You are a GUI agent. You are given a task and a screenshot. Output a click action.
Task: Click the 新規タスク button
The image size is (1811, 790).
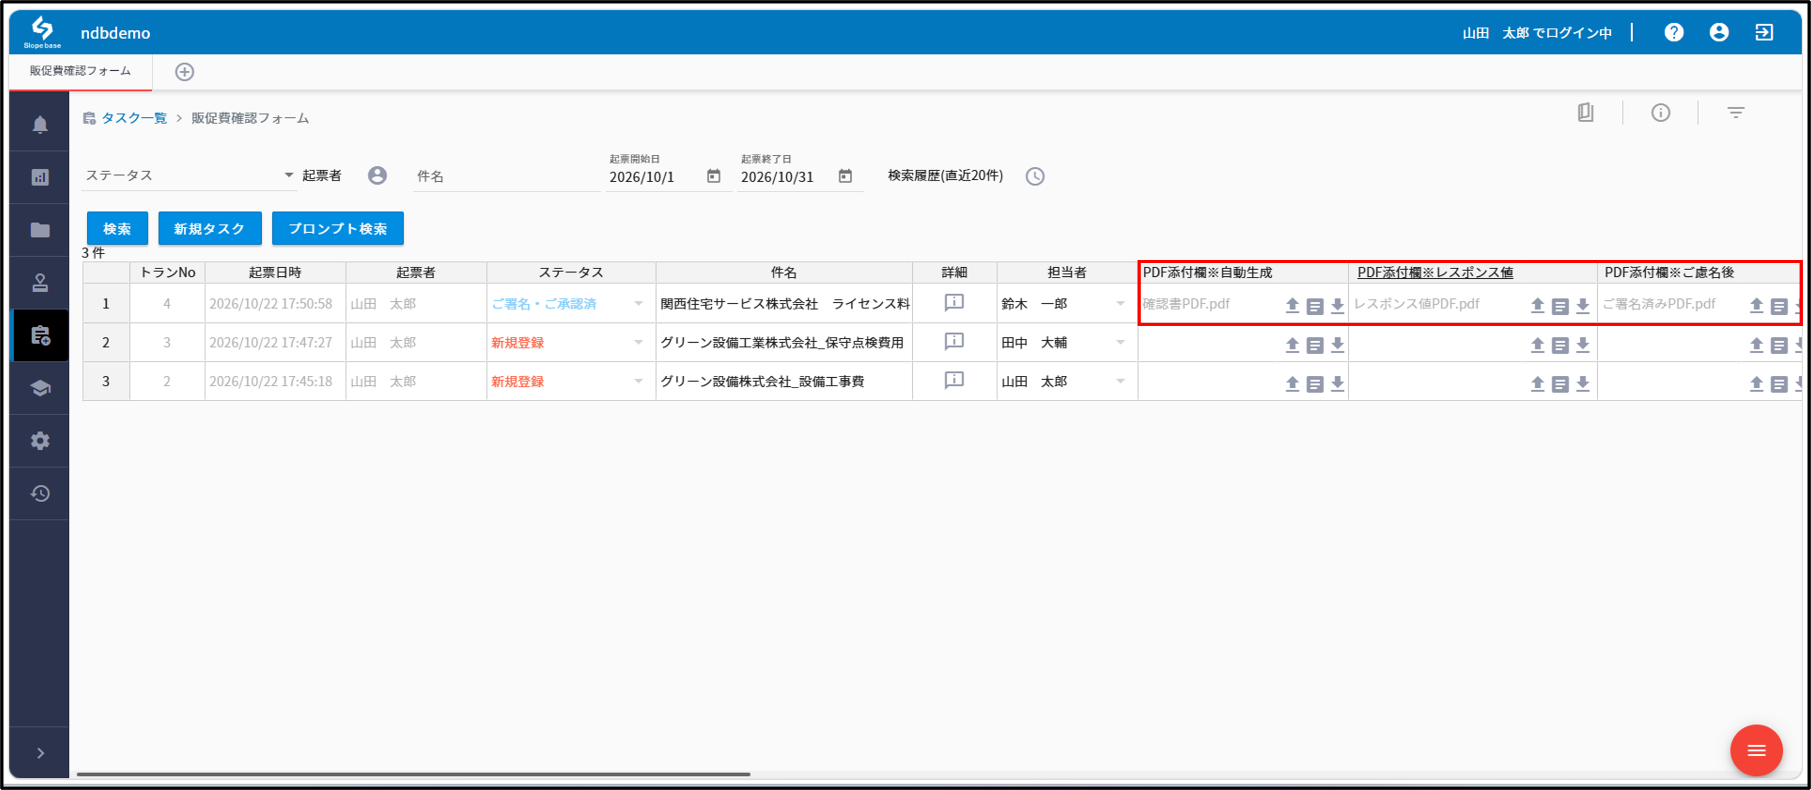coord(209,228)
